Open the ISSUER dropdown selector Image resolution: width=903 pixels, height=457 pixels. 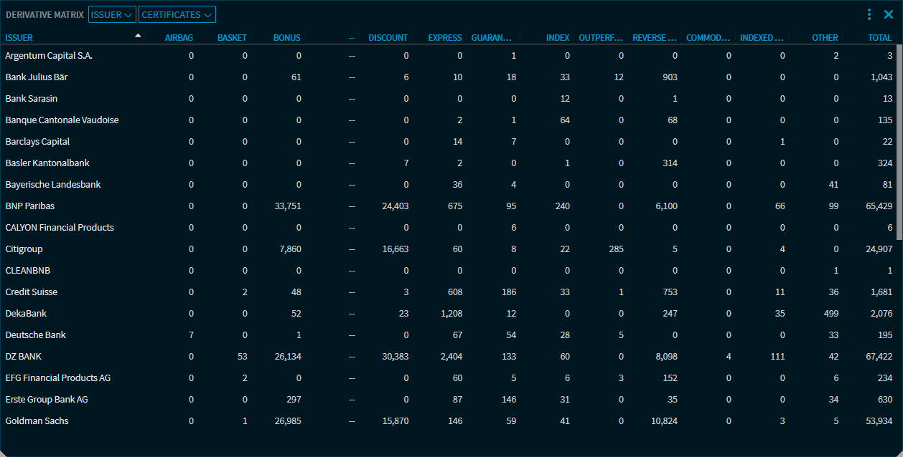coord(112,14)
